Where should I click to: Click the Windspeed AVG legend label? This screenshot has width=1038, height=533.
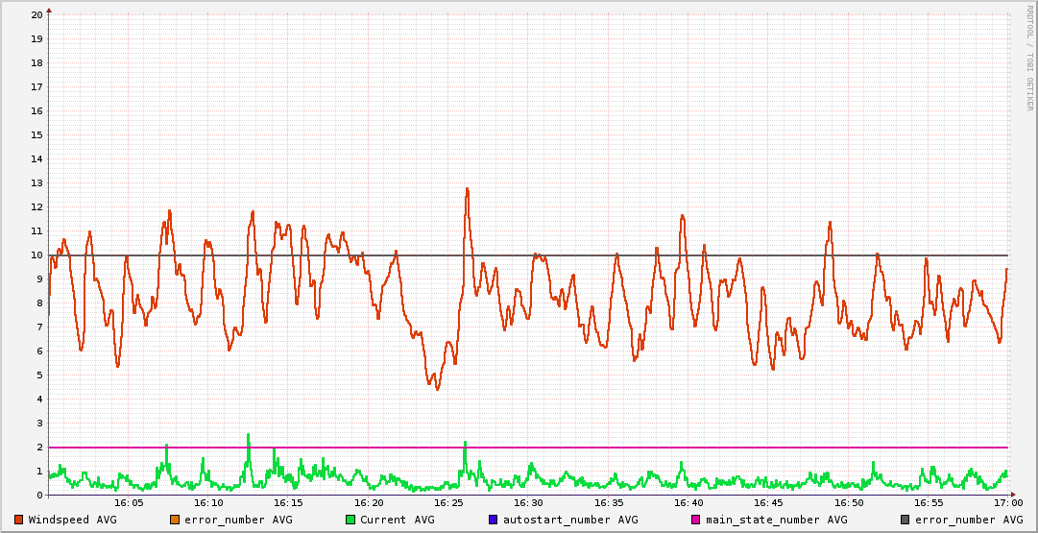(73, 520)
